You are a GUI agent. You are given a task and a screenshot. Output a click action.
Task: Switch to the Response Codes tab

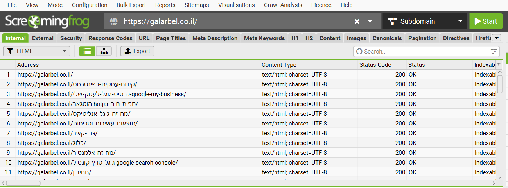coord(110,38)
